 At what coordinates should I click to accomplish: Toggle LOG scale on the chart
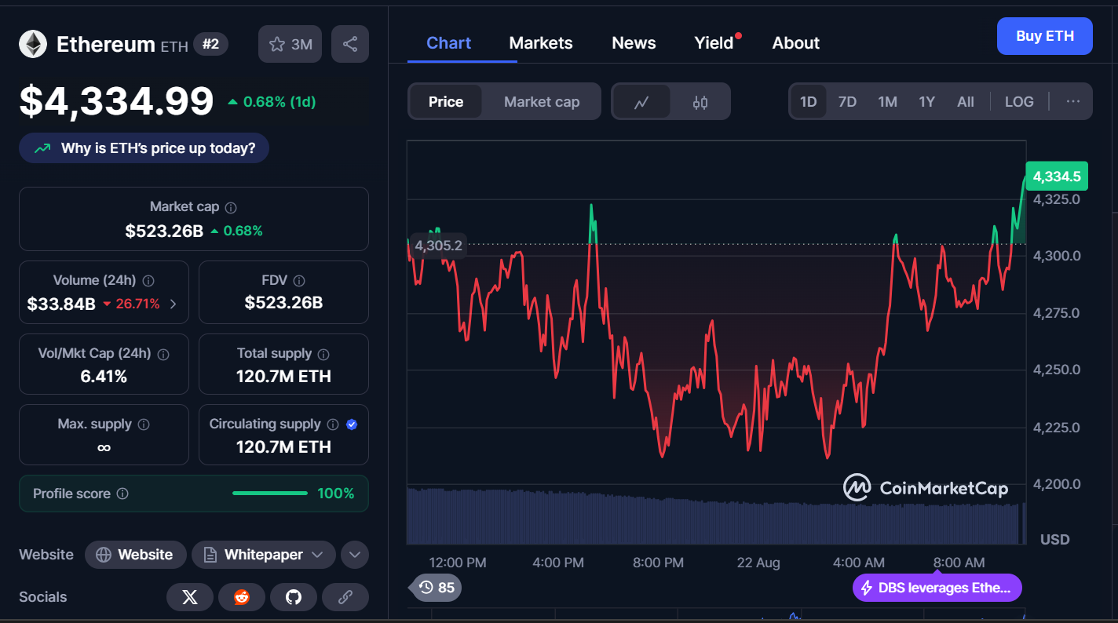[1019, 102]
